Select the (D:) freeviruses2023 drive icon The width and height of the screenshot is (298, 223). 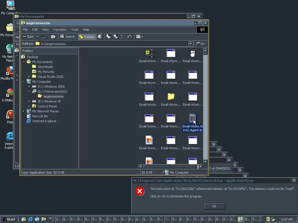(34, 91)
